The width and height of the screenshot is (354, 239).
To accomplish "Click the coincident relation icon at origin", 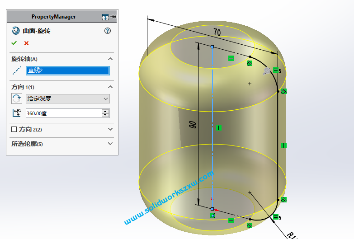I will [212, 216].
